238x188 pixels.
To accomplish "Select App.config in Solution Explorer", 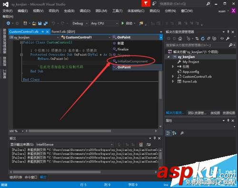I will point(191,72).
